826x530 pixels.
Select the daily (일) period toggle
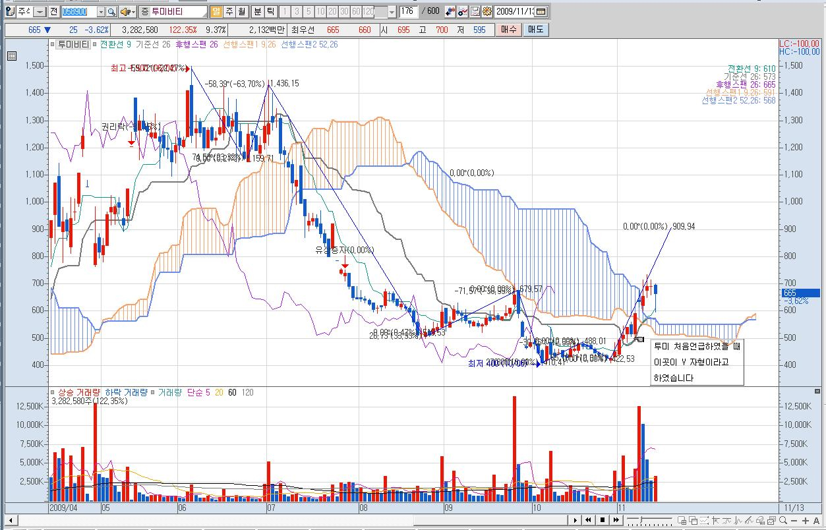coord(216,12)
